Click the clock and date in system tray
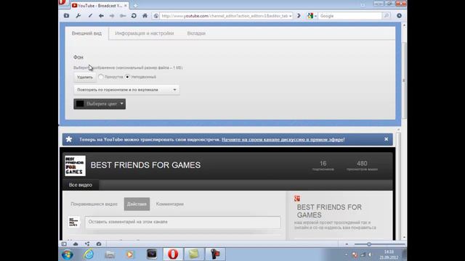This screenshot has height=261, width=465. (x=389, y=254)
